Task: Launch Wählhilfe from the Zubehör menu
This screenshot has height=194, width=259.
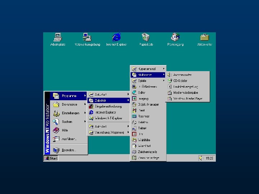Action: pos(148,140)
